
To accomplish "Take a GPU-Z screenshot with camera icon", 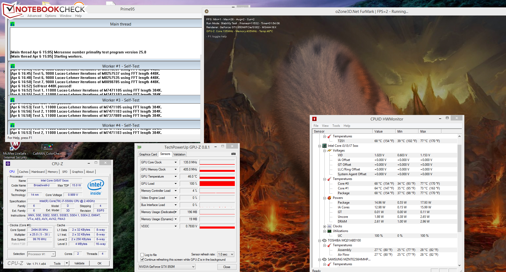I will [x=233, y=154].
